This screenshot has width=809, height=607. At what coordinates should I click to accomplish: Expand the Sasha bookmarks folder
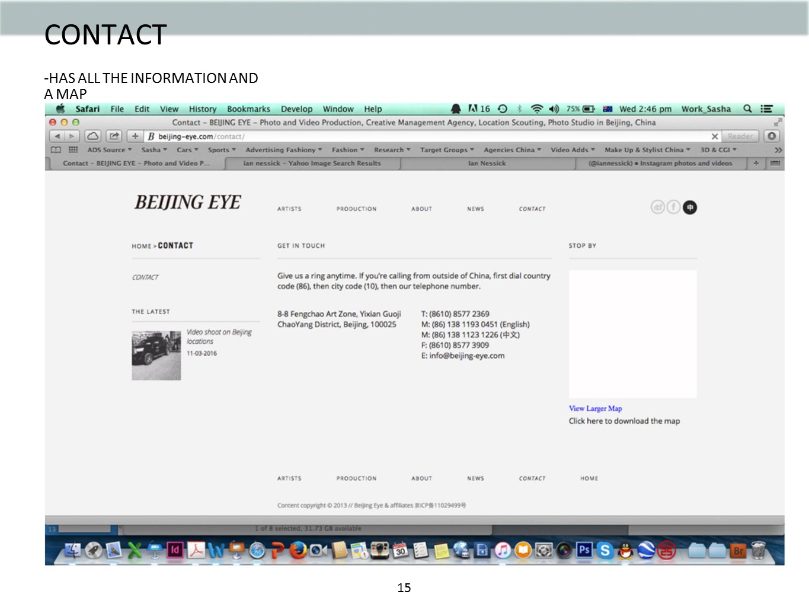click(154, 150)
